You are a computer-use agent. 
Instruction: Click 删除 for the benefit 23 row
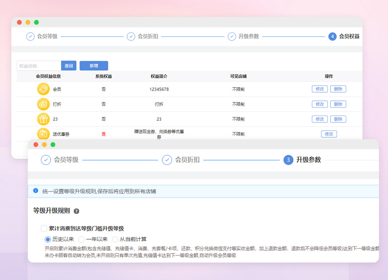(338, 119)
